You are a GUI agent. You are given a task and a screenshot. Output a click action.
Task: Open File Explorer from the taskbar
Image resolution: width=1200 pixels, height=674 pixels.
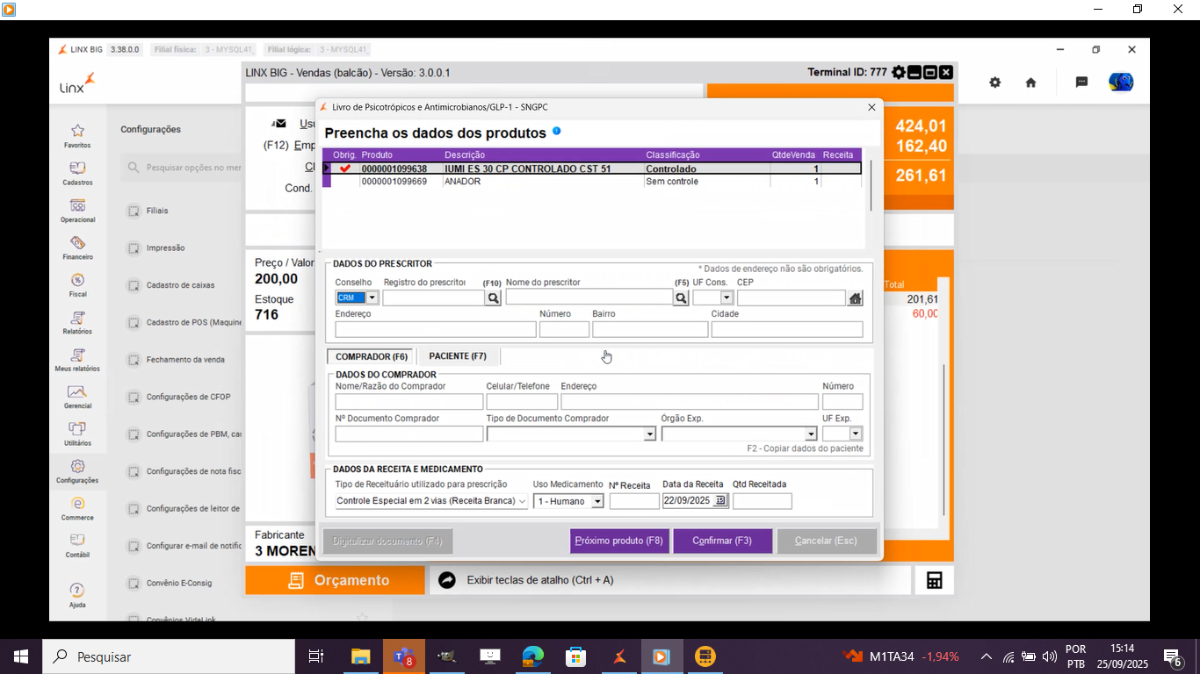pos(360,656)
